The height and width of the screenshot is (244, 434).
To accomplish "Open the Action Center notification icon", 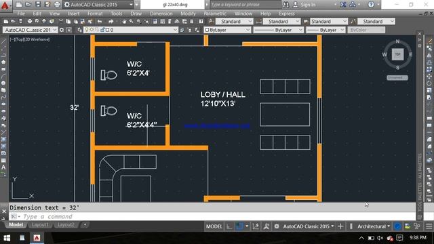I will pyautogui.click(x=399, y=238).
